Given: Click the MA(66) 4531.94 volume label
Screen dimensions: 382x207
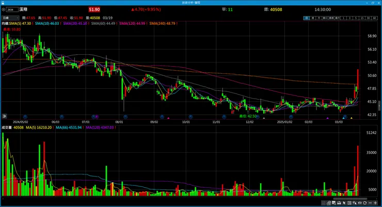Looking at the screenshot, I should 70,128.
